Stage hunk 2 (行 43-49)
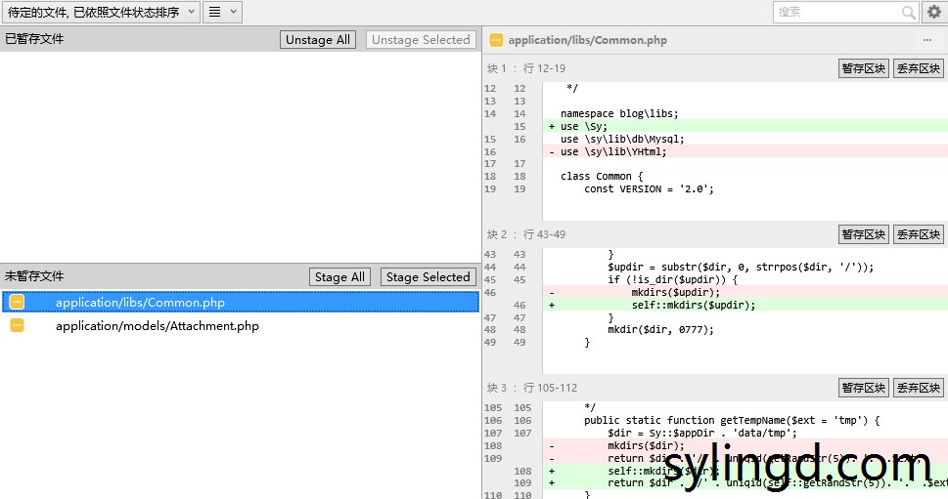Image resolution: width=948 pixels, height=499 pixels. [x=863, y=234]
